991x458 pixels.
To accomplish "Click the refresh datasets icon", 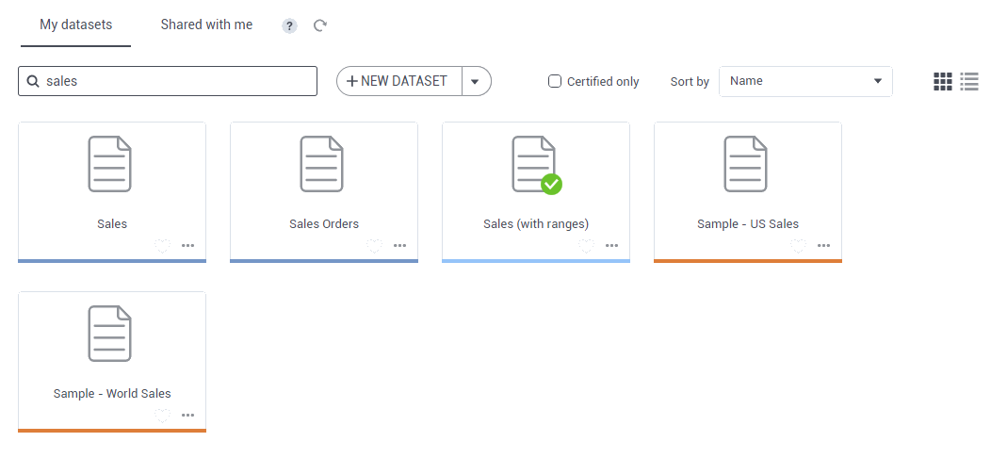I will (320, 26).
